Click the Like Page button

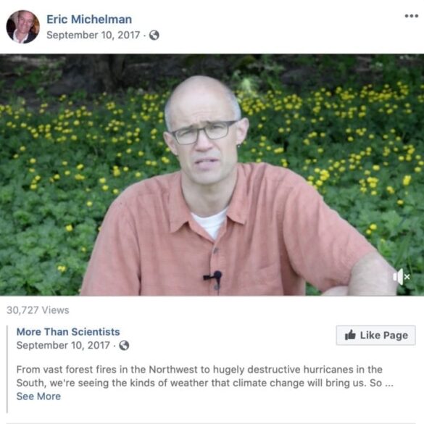[x=376, y=336]
